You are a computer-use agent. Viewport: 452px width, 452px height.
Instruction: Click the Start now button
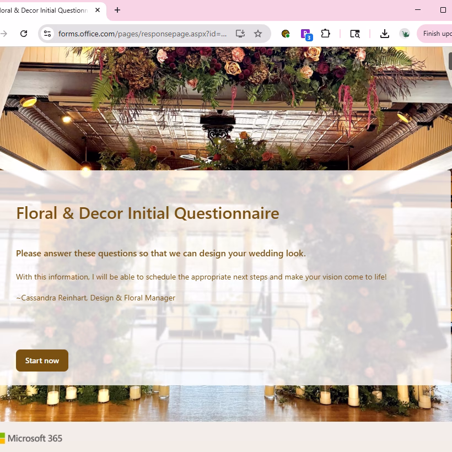(x=42, y=360)
